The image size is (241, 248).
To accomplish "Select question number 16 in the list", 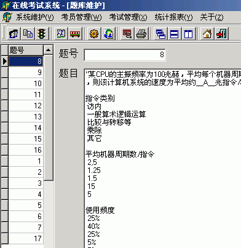I will pyautogui.click(x=26, y=150).
